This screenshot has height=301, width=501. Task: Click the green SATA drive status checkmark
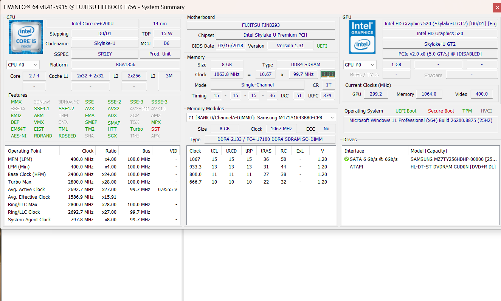pyautogui.click(x=347, y=159)
